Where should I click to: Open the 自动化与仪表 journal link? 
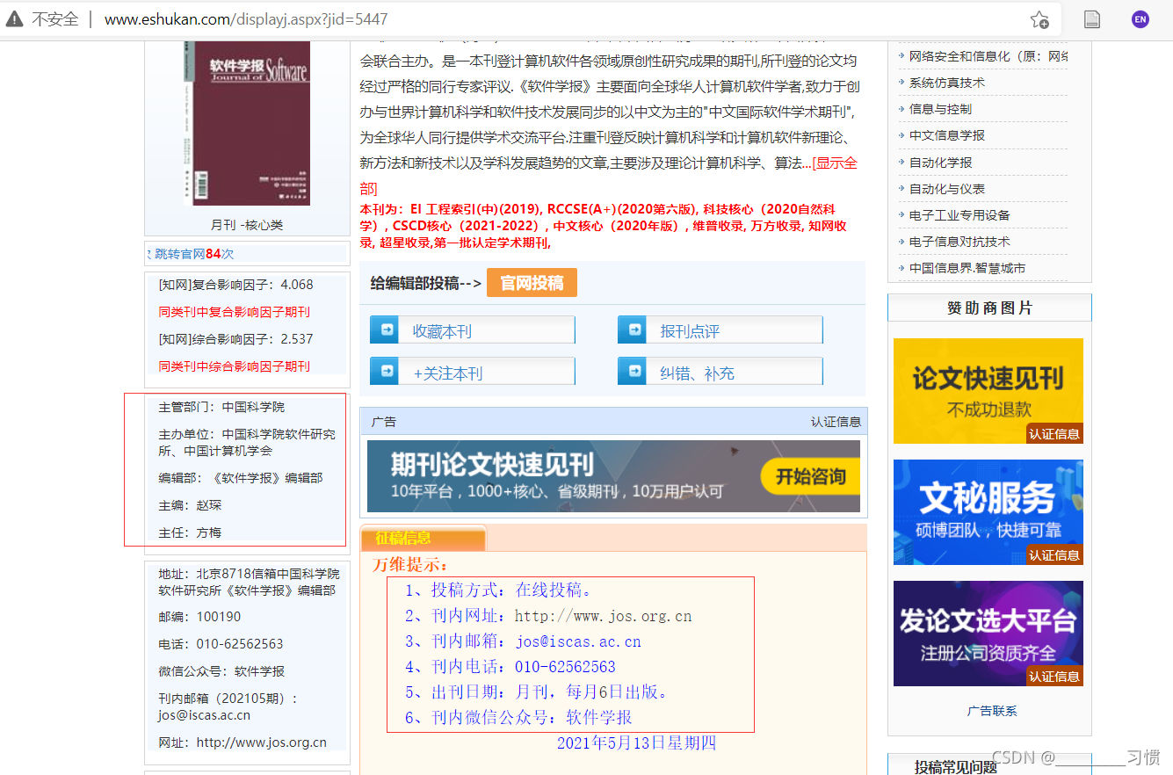947,189
